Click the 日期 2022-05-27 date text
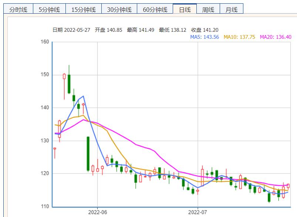The height and width of the screenshot is (217, 297). pyautogui.click(x=71, y=30)
